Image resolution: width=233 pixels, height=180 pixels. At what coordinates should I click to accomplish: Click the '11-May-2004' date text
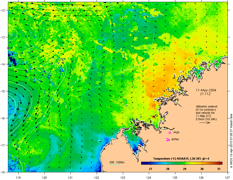pyautogui.click(x=206, y=90)
